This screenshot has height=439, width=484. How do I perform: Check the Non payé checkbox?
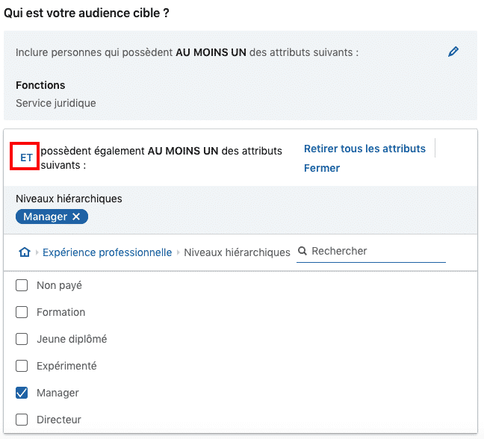(x=22, y=285)
